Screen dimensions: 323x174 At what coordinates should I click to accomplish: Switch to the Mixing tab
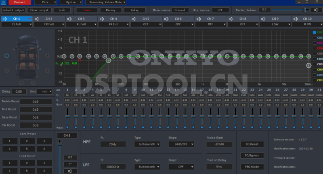107,10
